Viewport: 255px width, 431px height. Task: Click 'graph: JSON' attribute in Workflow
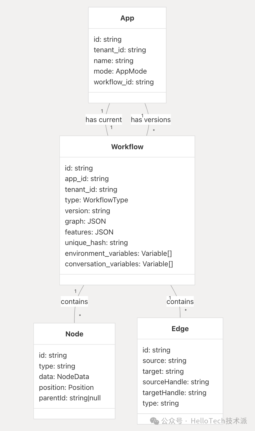[x=85, y=221]
